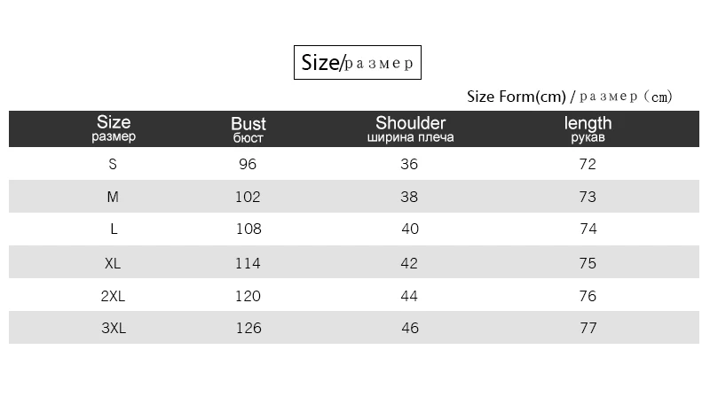
Task: Click bust value 126 in 3XL row
Action: tap(248, 329)
